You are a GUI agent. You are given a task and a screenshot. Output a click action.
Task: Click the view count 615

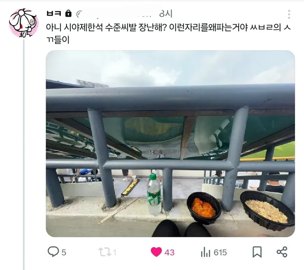[220, 252]
